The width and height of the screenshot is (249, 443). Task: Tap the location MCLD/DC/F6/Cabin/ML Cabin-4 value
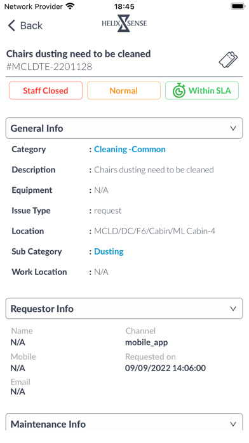154,231
